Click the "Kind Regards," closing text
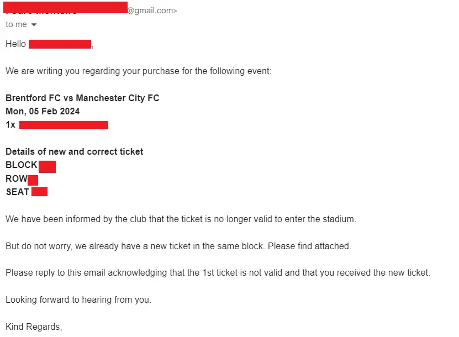 point(33,327)
